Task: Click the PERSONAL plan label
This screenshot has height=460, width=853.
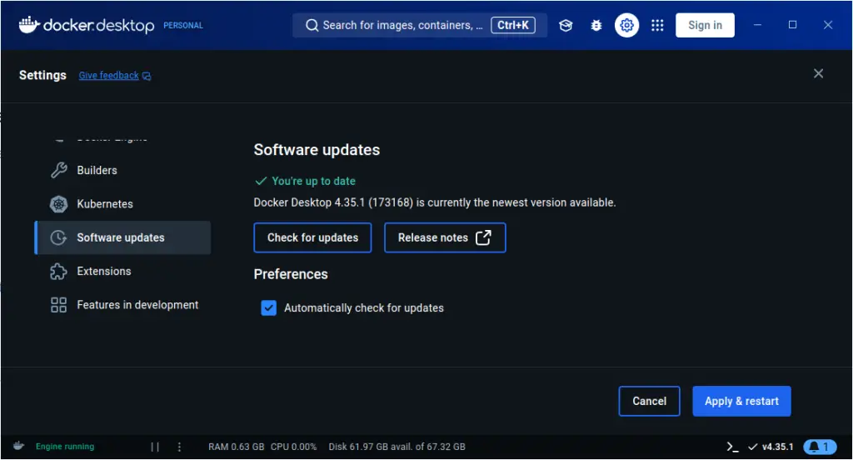Action: coord(183,26)
